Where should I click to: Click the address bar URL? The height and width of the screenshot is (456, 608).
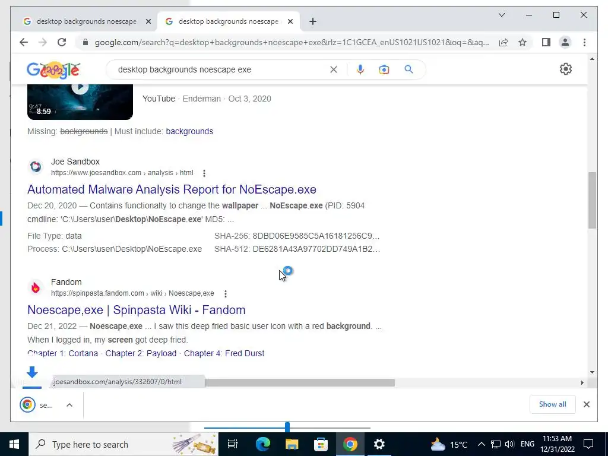click(x=292, y=42)
